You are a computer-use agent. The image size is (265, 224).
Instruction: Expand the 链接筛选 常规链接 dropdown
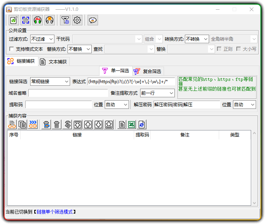[50, 82]
